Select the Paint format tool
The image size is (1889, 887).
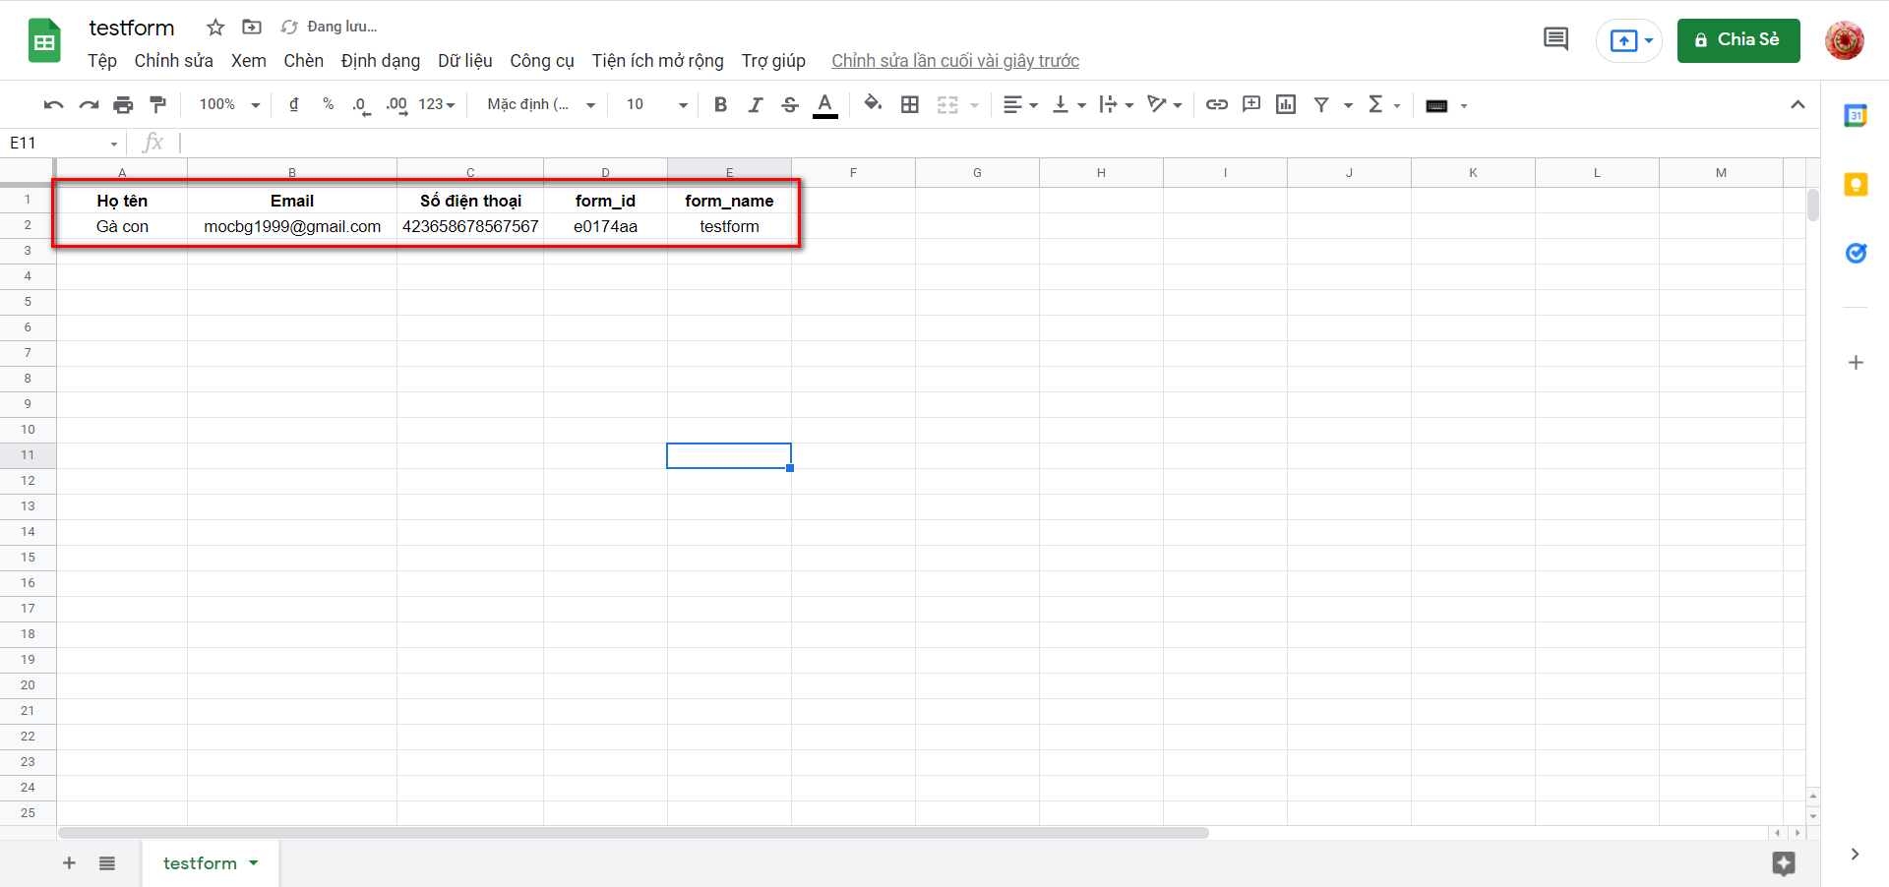click(x=157, y=104)
